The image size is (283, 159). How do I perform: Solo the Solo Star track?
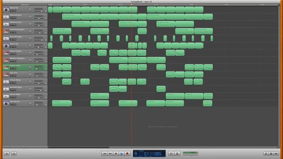click(x=15, y=76)
